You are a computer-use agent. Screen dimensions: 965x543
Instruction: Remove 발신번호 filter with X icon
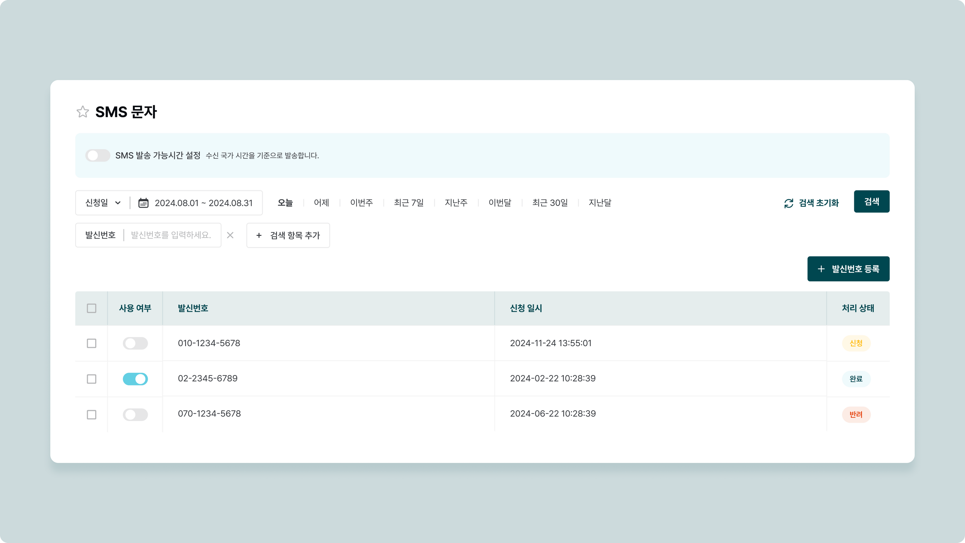click(230, 235)
